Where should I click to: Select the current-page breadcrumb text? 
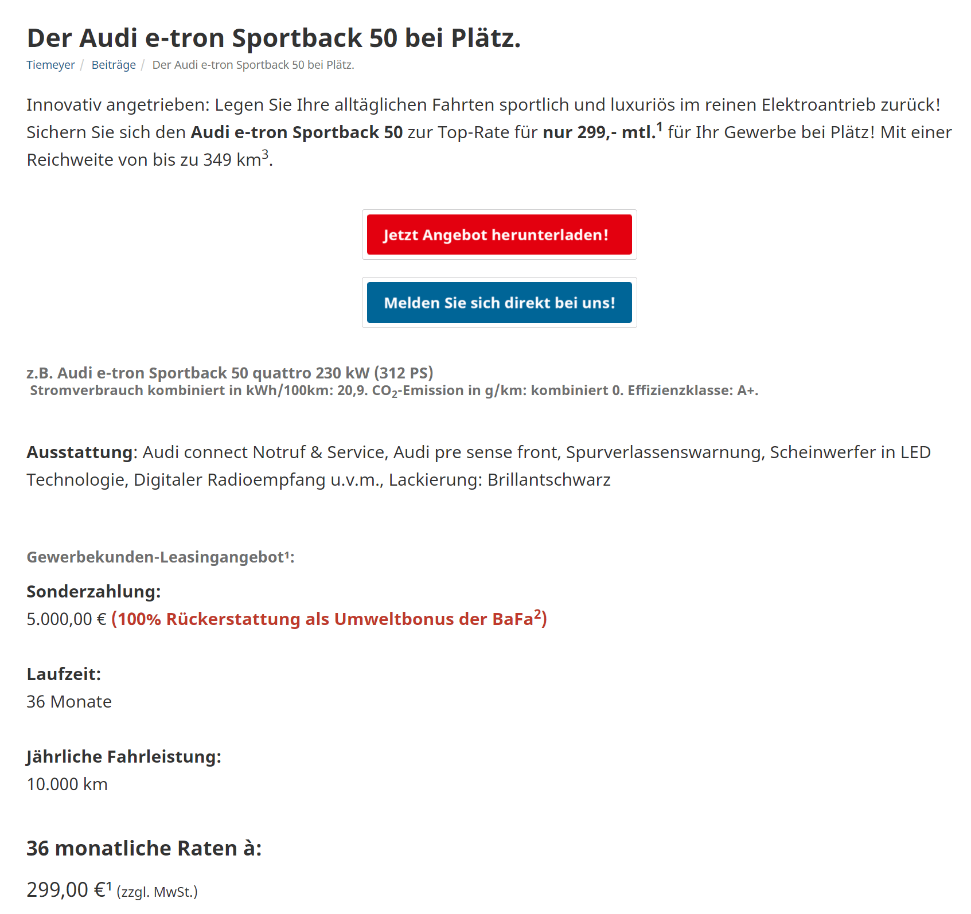click(253, 65)
